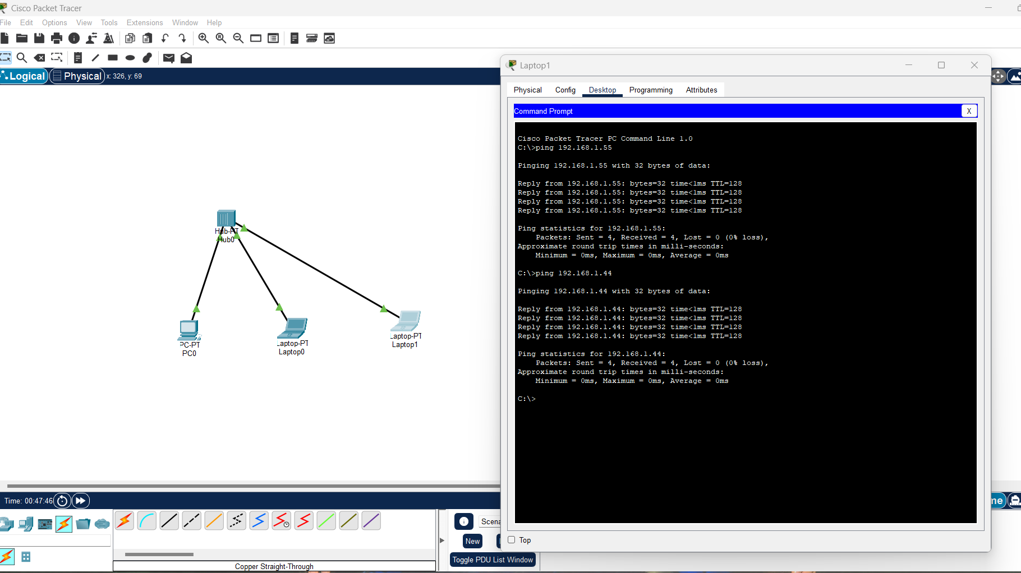Open the Extensions menu
Screen dimensions: 1021x573
pos(145,22)
